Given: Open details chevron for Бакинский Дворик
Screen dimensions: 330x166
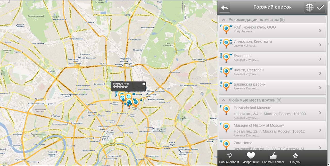Looking at the screenshot, I should point(320,88).
